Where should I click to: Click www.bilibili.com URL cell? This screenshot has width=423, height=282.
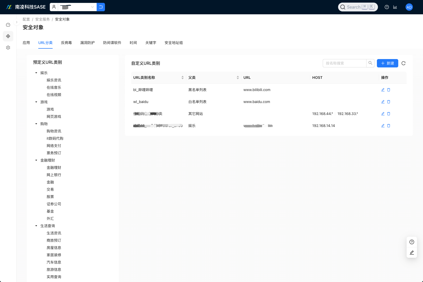click(x=257, y=90)
